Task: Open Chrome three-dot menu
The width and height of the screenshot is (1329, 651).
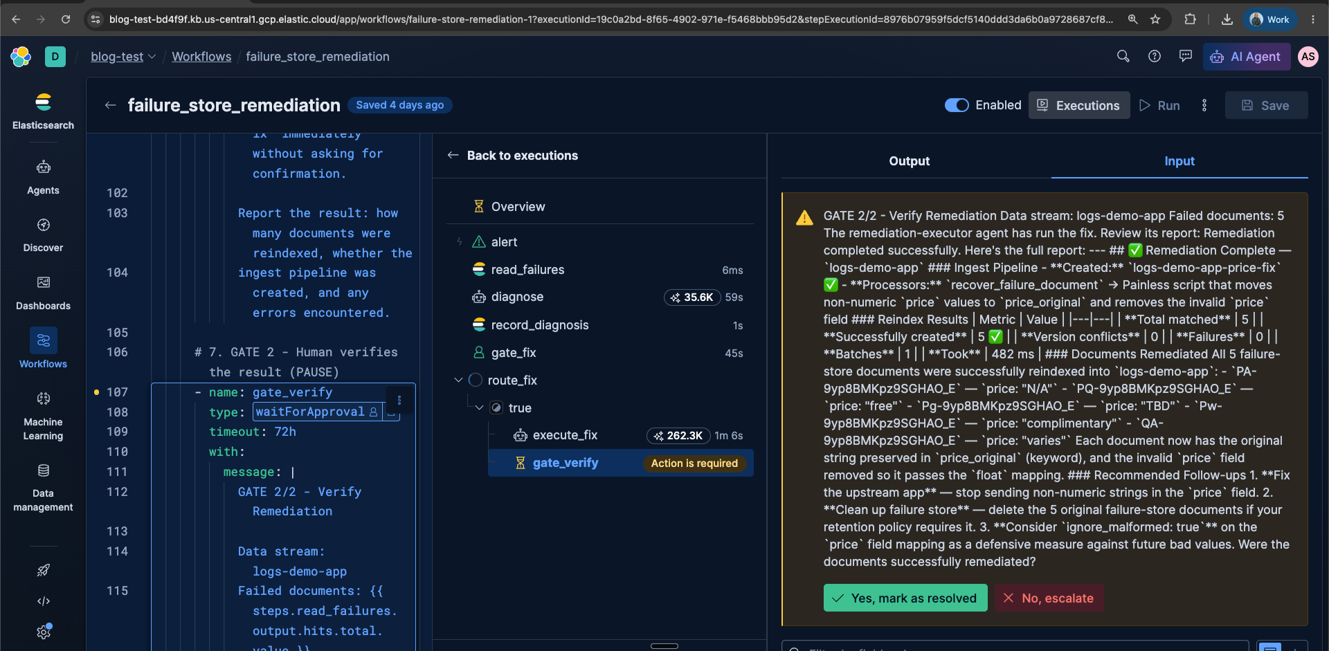Action: pos(1313,19)
